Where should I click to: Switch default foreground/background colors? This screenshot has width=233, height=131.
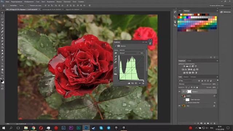pyautogui.click(x=1, y=79)
